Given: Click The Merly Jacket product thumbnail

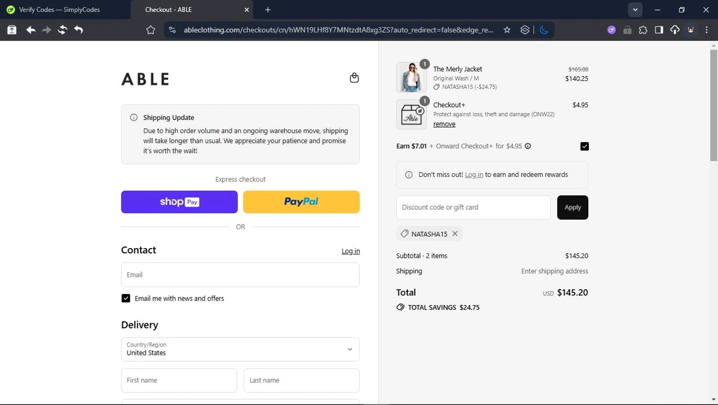Looking at the screenshot, I should [411, 77].
